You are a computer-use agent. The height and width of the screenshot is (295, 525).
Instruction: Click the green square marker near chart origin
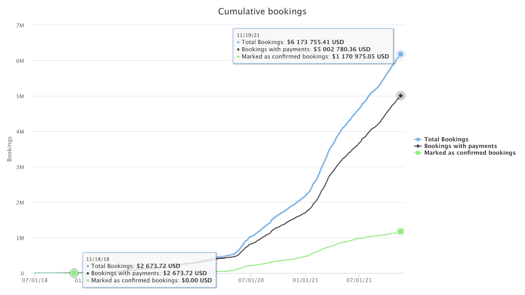coord(74,273)
